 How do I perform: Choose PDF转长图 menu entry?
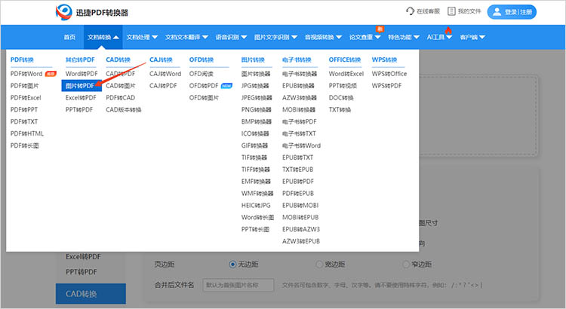pyautogui.click(x=25, y=145)
